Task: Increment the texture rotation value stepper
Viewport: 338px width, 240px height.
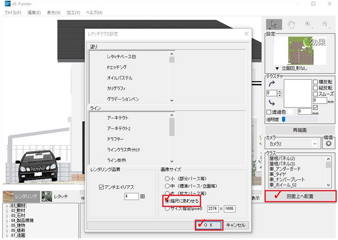Action: click(x=280, y=91)
